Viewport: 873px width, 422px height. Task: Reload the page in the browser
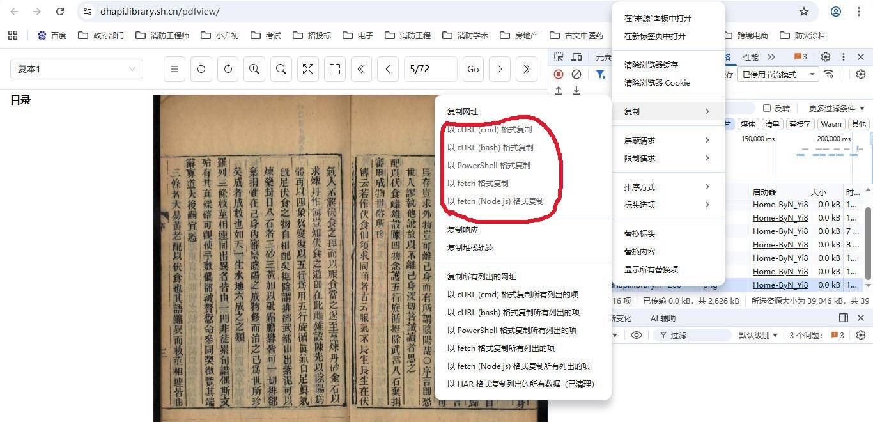point(60,12)
